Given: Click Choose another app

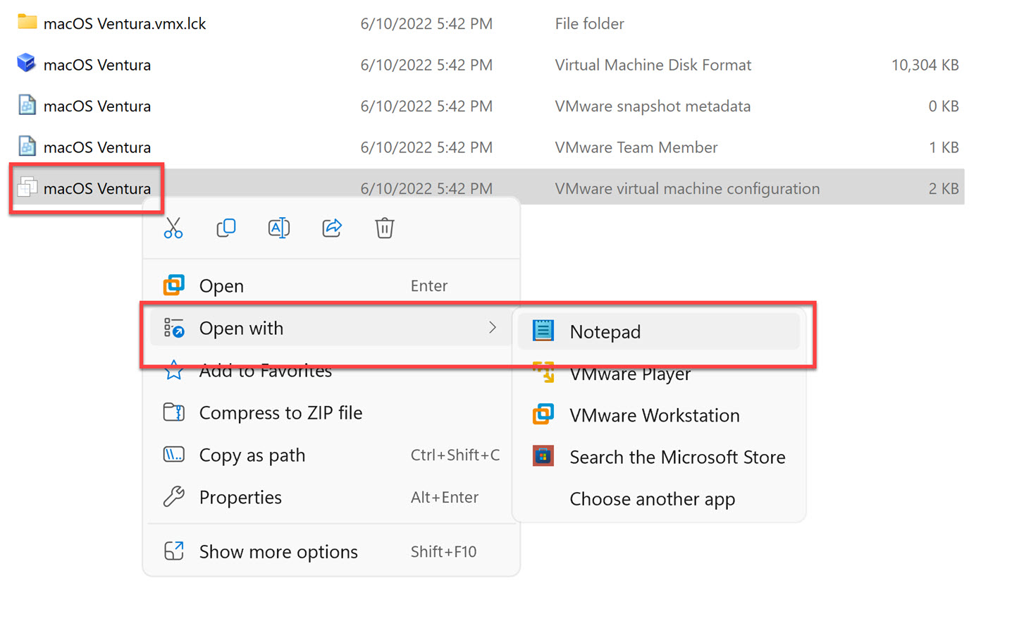Looking at the screenshot, I should pyautogui.click(x=652, y=499).
